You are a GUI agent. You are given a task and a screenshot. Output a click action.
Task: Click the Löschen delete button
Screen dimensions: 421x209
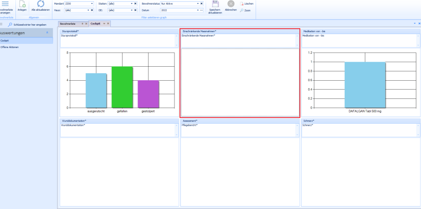click(x=247, y=4)
